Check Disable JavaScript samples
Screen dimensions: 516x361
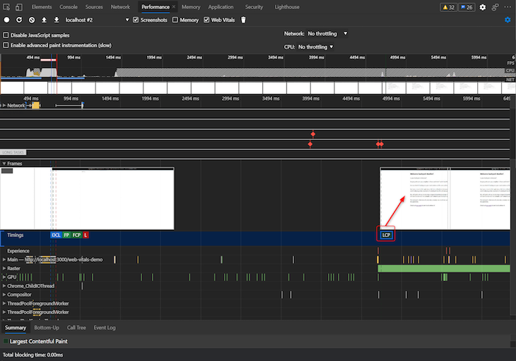6,35
